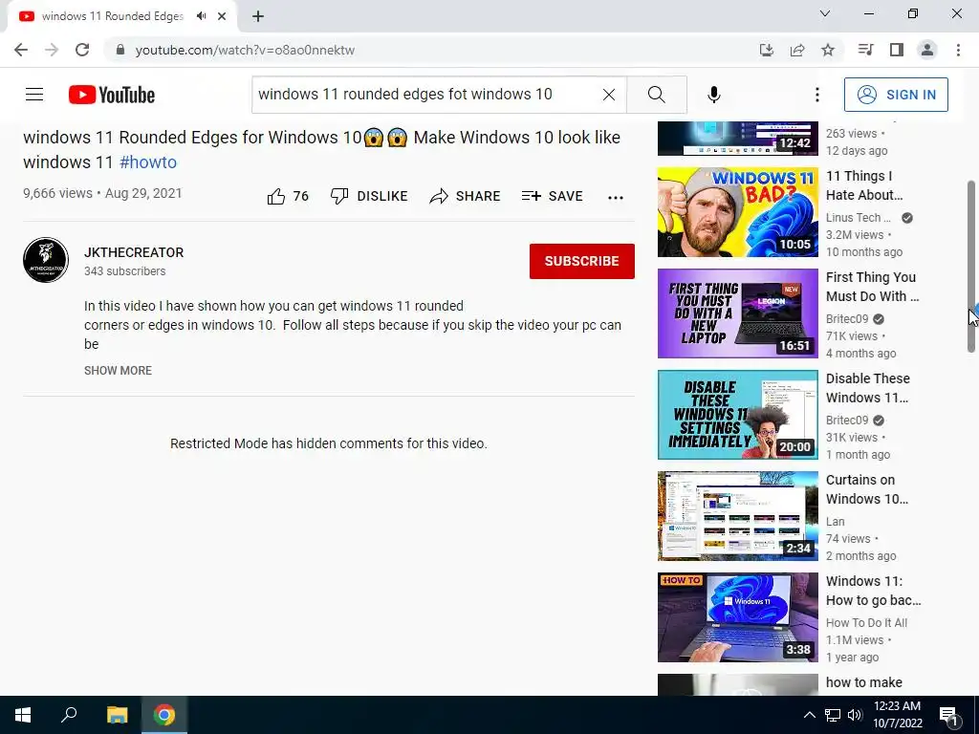Click 'how to make' video title at bottom
Image resolution: width=979 pixels, height=734 pixels.
(863, 682)
